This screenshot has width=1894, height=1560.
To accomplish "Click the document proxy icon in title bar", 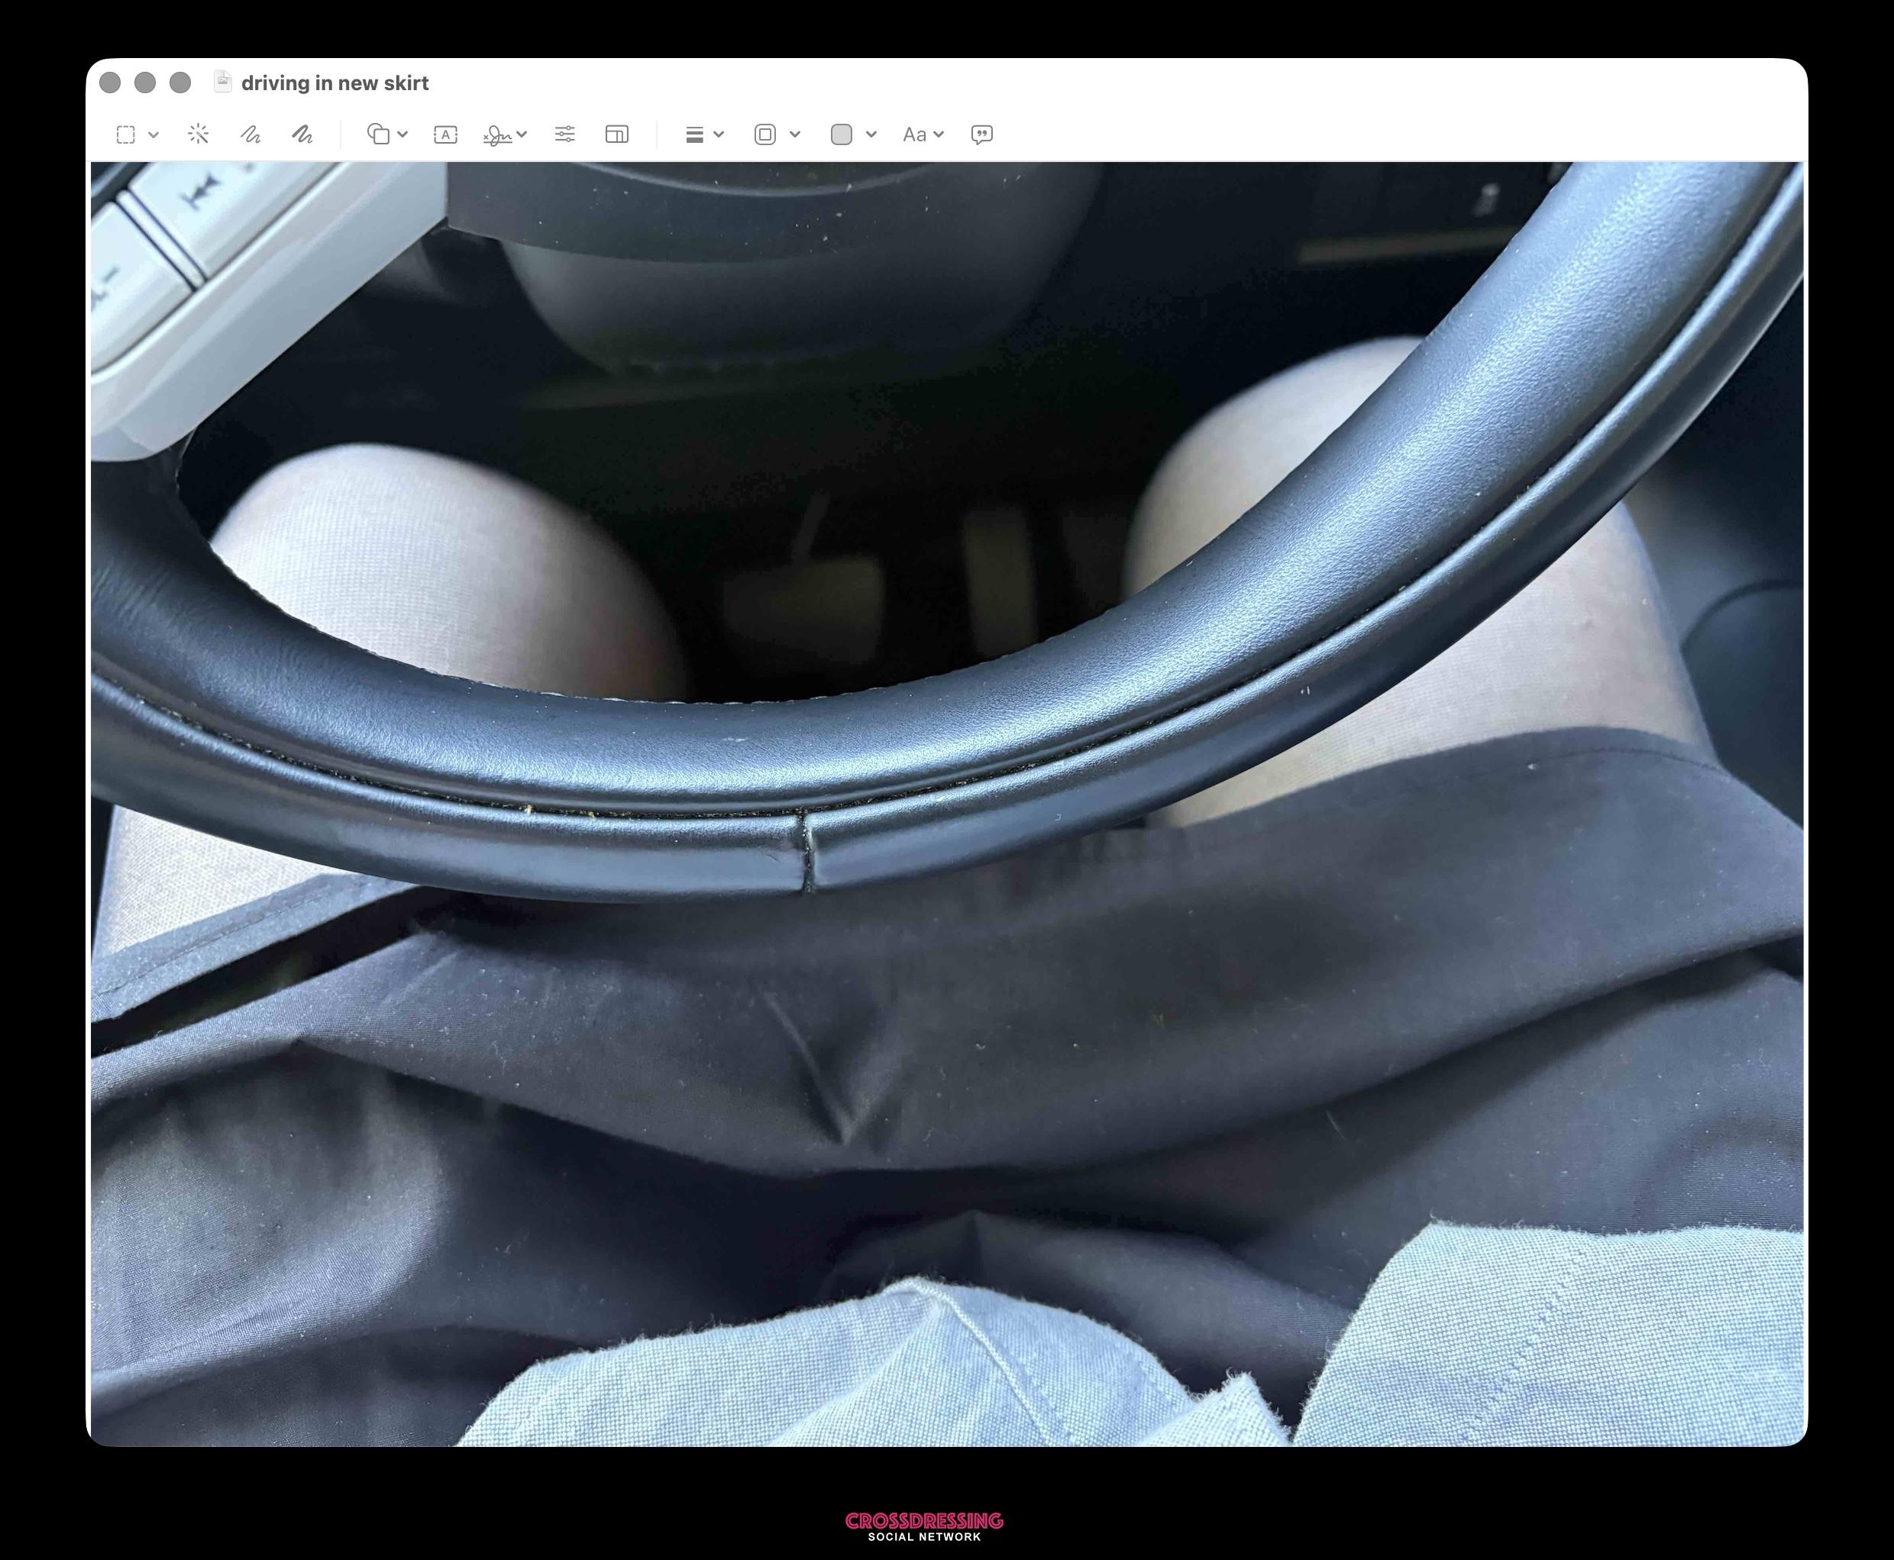I will point(223,82).
